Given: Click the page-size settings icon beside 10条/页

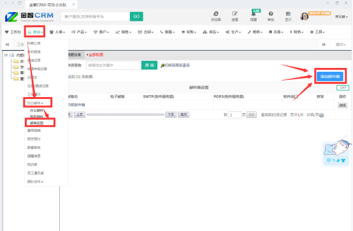Looking at the screenshot, I should [322, 115].
